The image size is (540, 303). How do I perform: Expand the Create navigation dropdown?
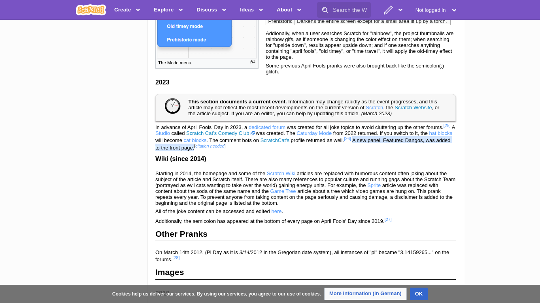[127, 9]
